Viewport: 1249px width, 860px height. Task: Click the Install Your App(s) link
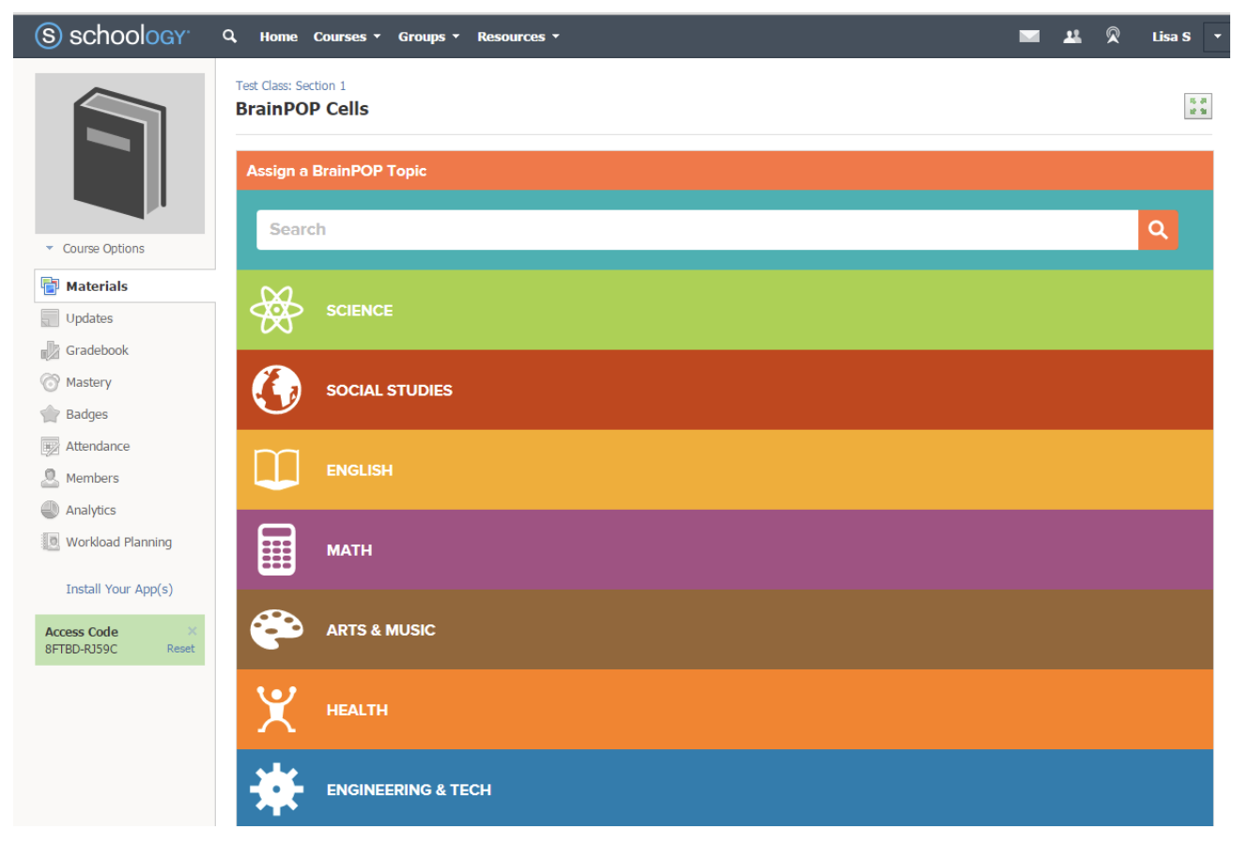click(x=119, y=589)
